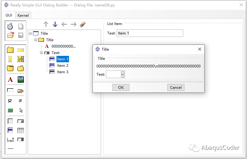This screenshot has height=159, width=247.
Task: Save dialog with the floppy disk icon
Action: tap(21, 35)
